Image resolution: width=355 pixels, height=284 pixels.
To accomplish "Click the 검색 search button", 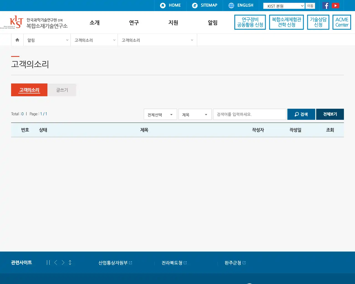I will pyautogui.click(x=301, y=114).
